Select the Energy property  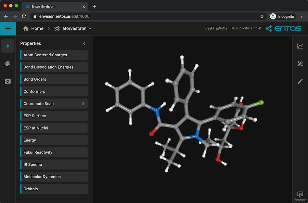pos(54,140)
